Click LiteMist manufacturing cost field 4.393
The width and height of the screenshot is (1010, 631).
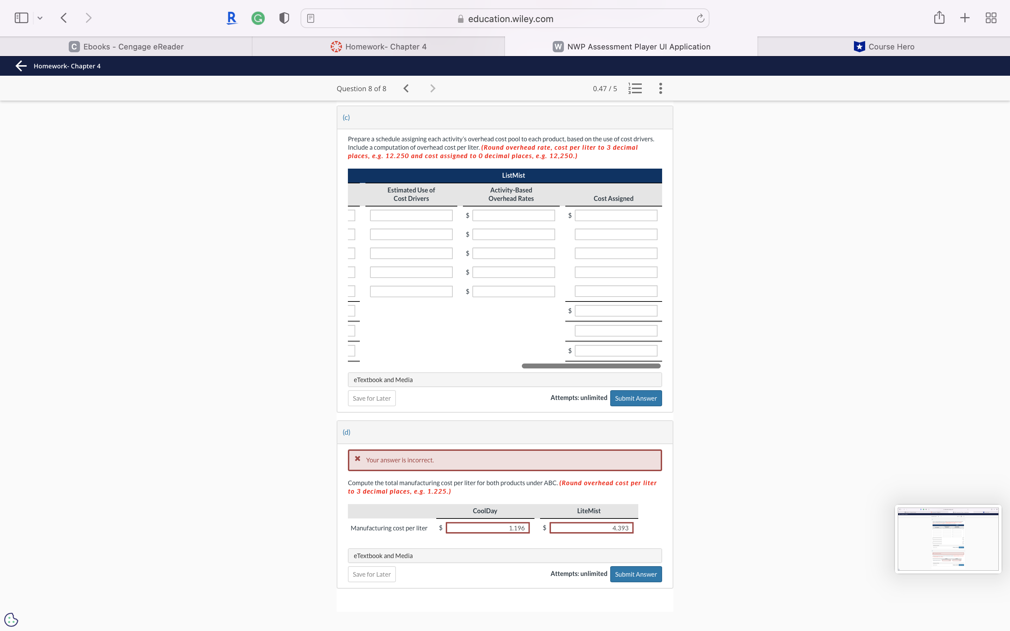click(591, 528)
